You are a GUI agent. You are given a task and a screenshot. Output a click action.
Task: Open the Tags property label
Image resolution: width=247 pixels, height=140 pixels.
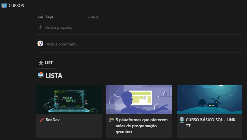49,16
